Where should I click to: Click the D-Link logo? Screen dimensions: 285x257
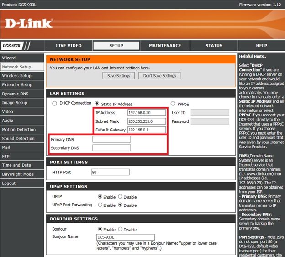tap(28, 23)
